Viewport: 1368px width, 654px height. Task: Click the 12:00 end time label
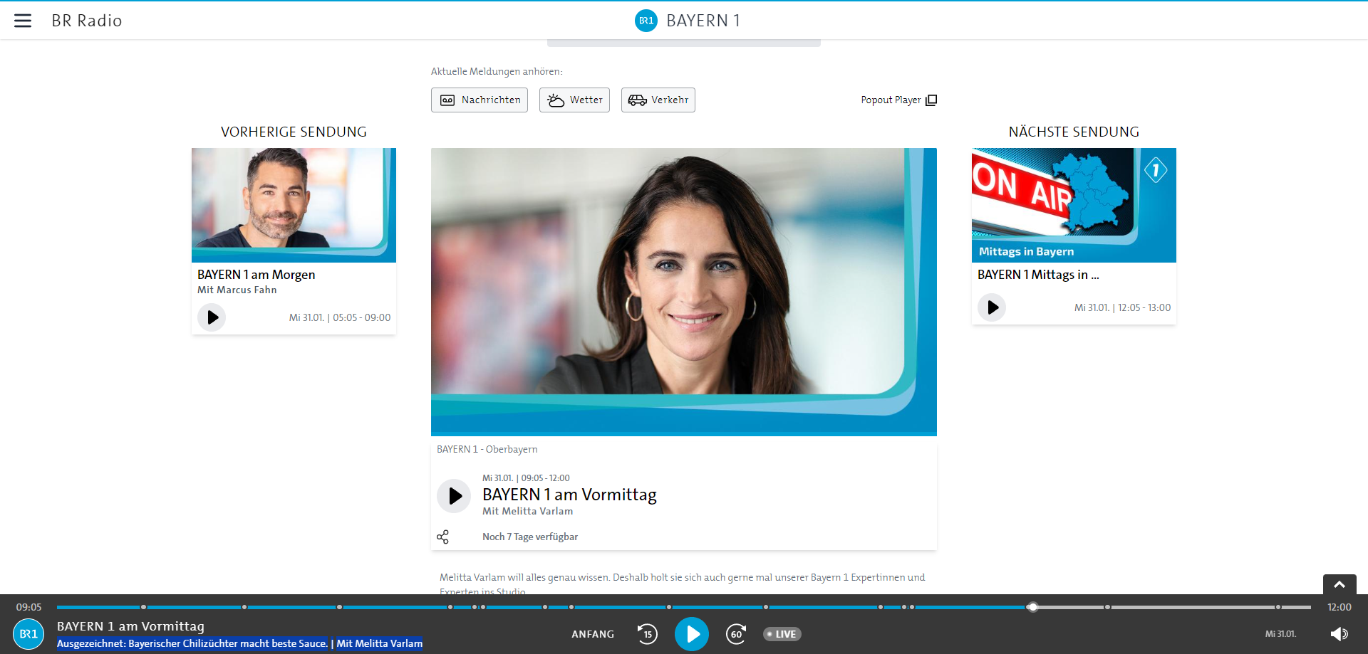pyautogui.click(x=1339, y=607)
